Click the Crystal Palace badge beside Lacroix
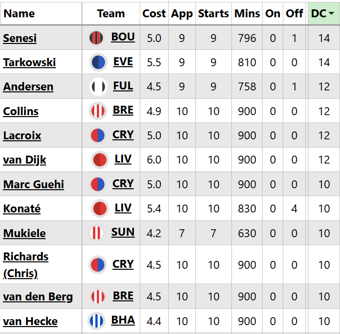This screenshot has height=334, width=340. 98,135
